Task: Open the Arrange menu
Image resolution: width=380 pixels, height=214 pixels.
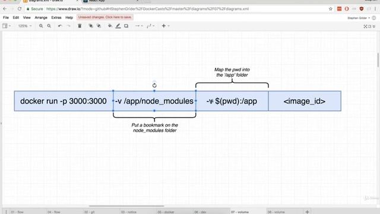Action: (41, 17)
